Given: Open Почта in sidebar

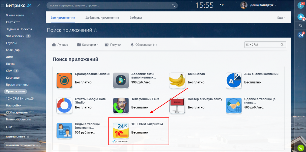Looking at the screenshot, I should coord(10,64).
